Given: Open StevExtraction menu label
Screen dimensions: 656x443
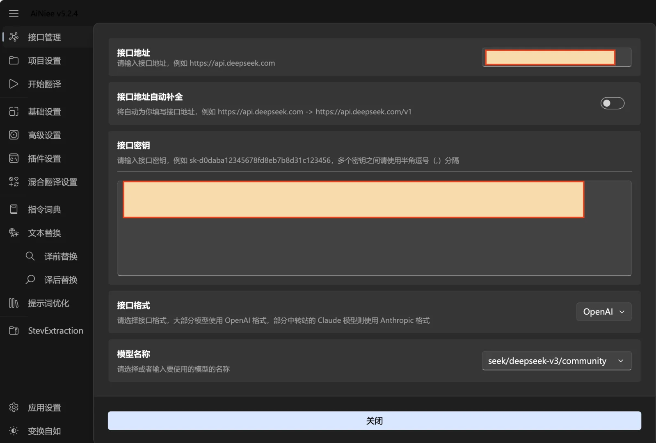Looking at the screenshot, I should [55, 331].
